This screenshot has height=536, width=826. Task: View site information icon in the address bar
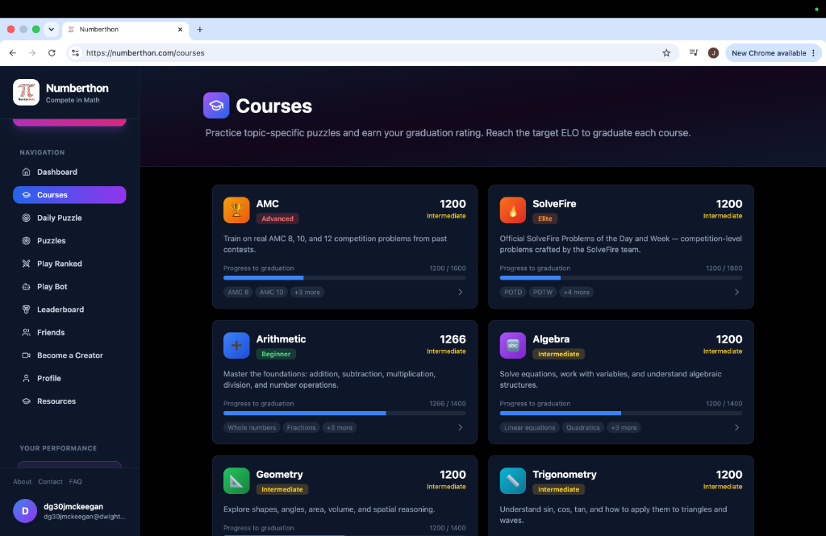tap(75, 52)
